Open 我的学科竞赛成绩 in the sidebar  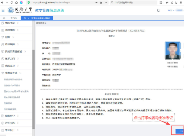click(12, 97)
